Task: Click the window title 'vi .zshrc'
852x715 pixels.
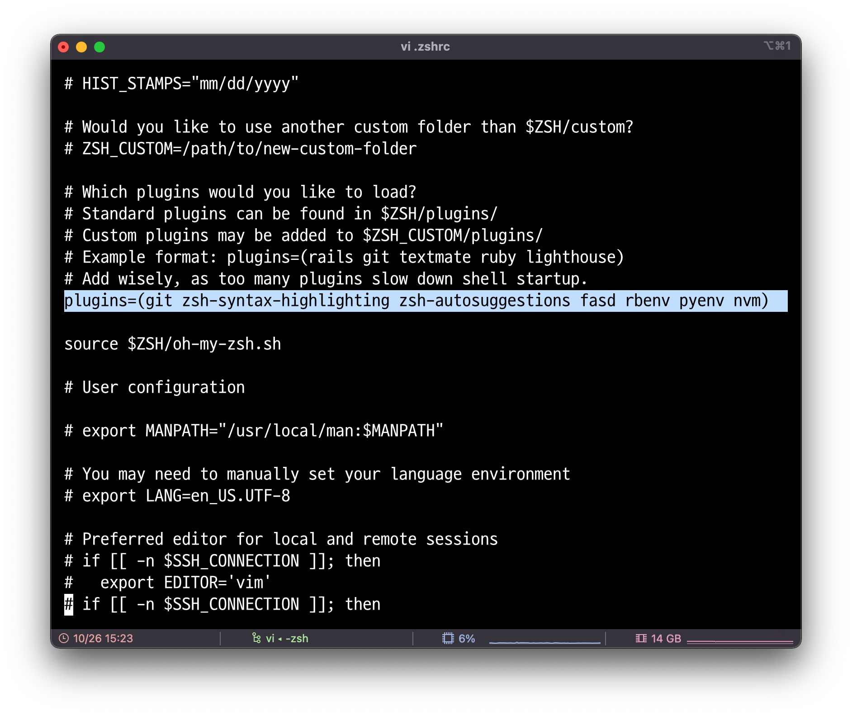Action: point(425,47)
